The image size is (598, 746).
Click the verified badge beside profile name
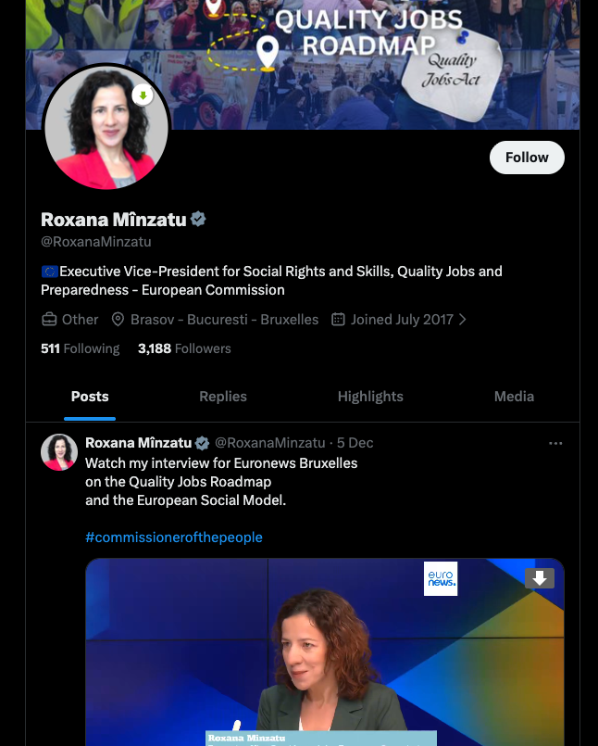[198, 220]
